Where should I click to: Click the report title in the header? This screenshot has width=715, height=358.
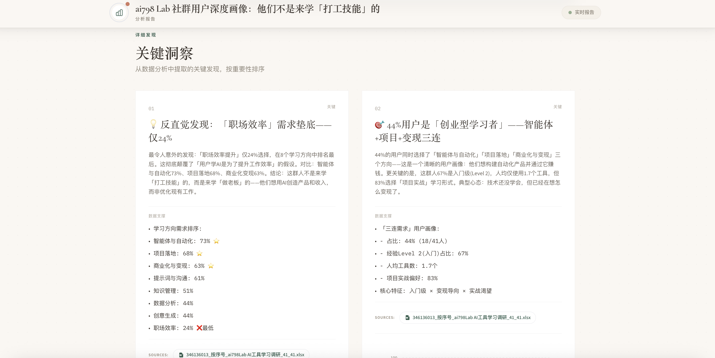point(258,9)
